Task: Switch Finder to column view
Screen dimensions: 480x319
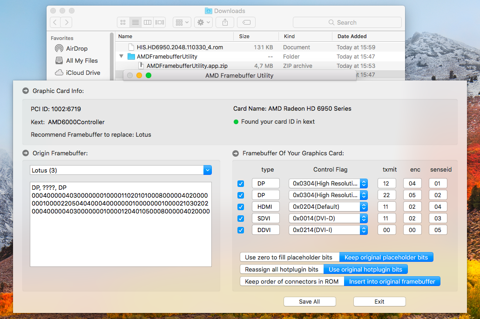Action: tap(148, 22)
